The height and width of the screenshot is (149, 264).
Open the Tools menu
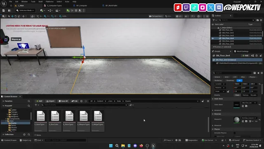click(33, 2)
